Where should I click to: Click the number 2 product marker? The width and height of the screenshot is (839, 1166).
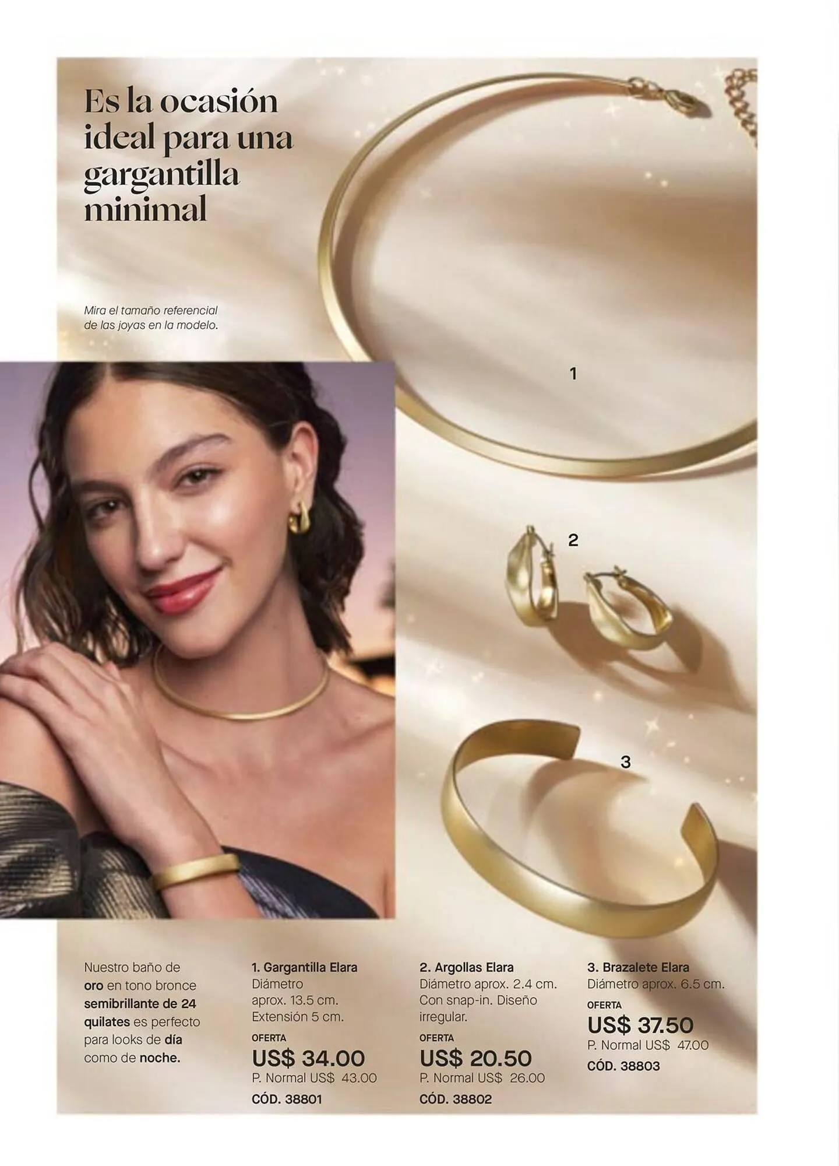point(573,540)
